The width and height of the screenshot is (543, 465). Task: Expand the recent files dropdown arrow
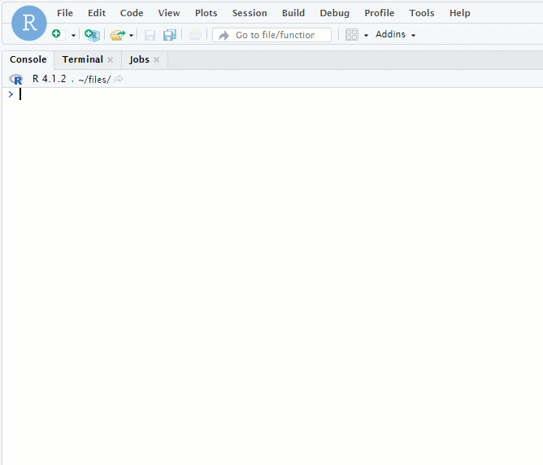131,35
